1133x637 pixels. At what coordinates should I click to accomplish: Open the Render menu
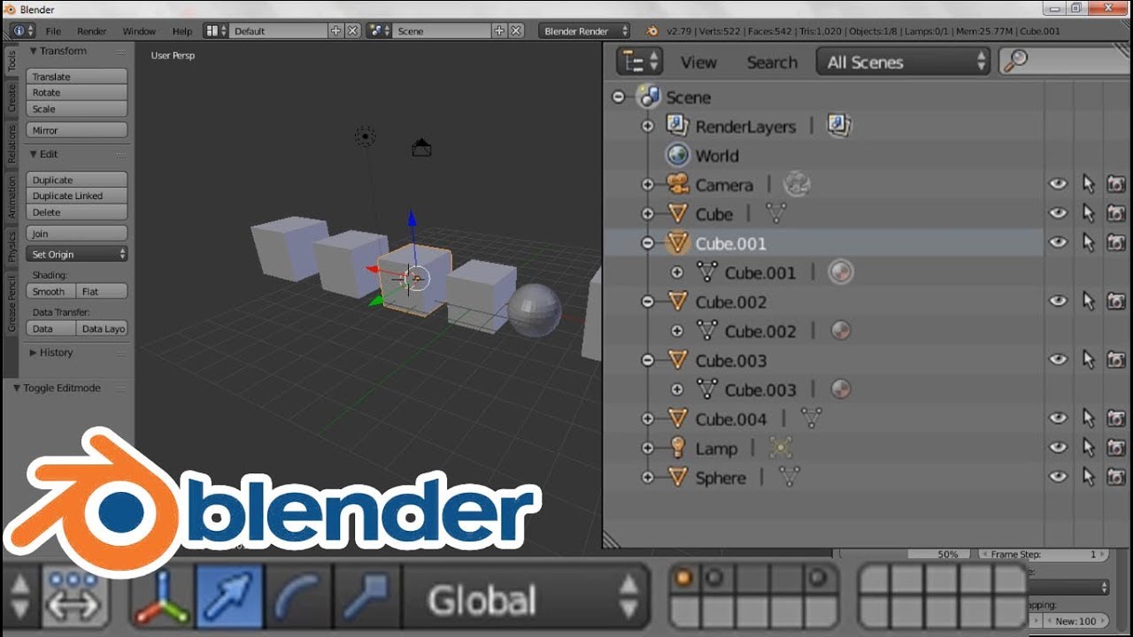pos(92,31)
